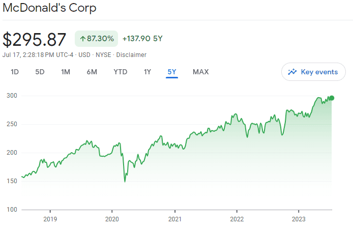Click the $295.87 stock price
The height and width of the screenshot is (231, 353).
point(35,39)
